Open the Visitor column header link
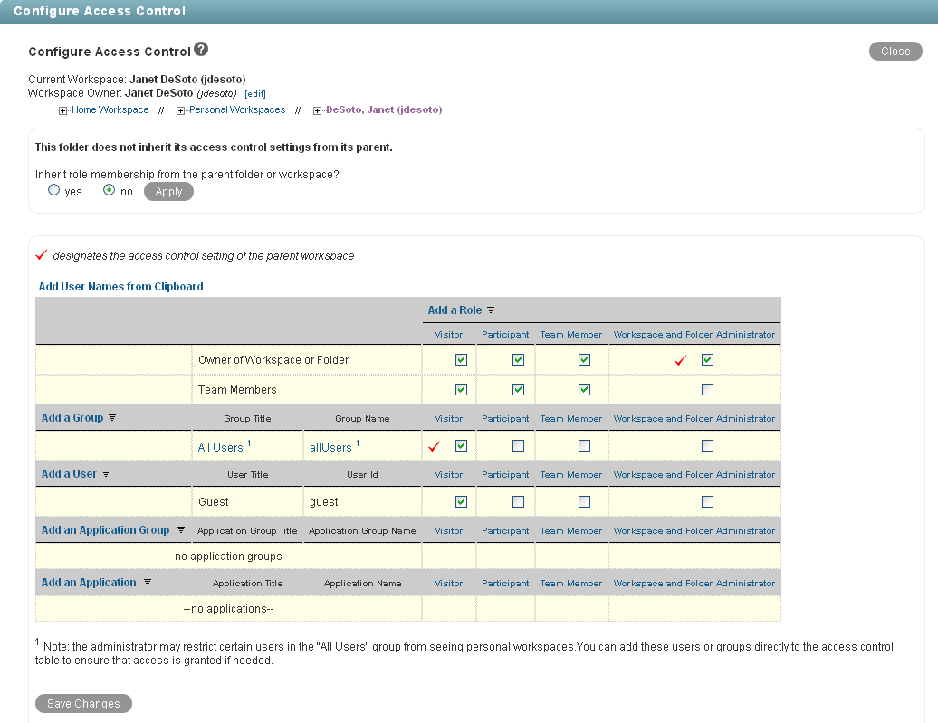 click(x=448, y=334)
